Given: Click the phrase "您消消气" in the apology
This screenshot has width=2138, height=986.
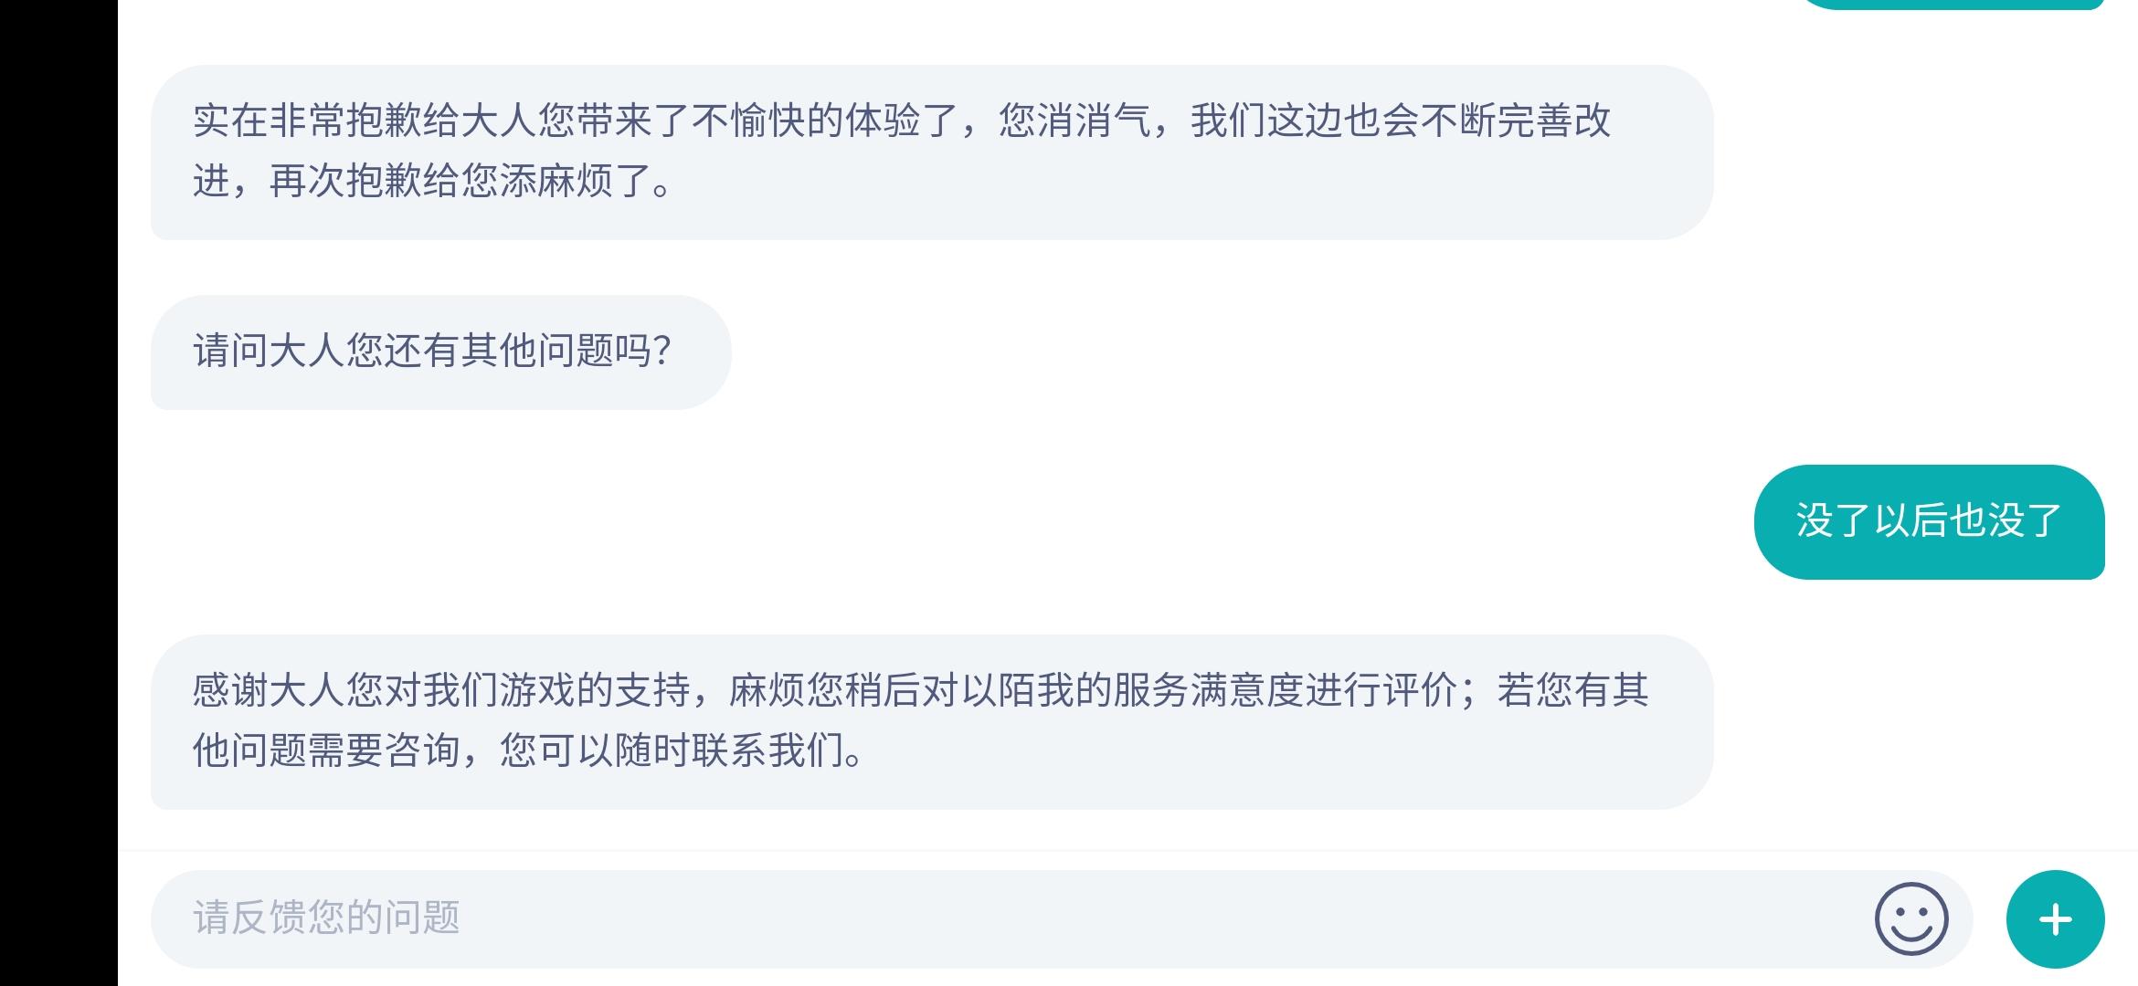Looking at the screenshot, I should point(1074,121).
